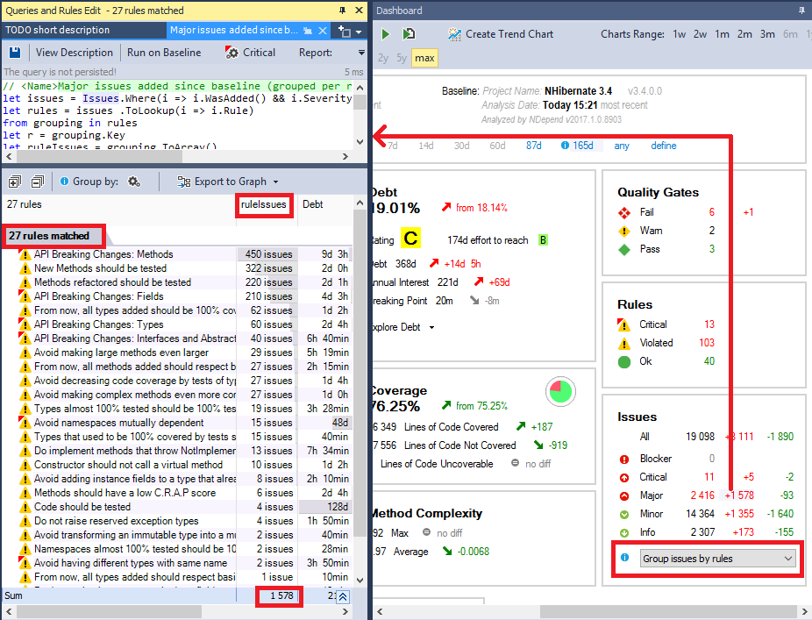The width and height of the screenshot is (812, 620).
Task: Select the max charts range toggle
Action: click(x=425, y=58)
